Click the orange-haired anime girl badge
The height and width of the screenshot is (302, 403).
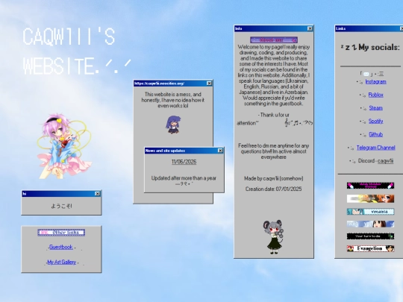point(370,198)
